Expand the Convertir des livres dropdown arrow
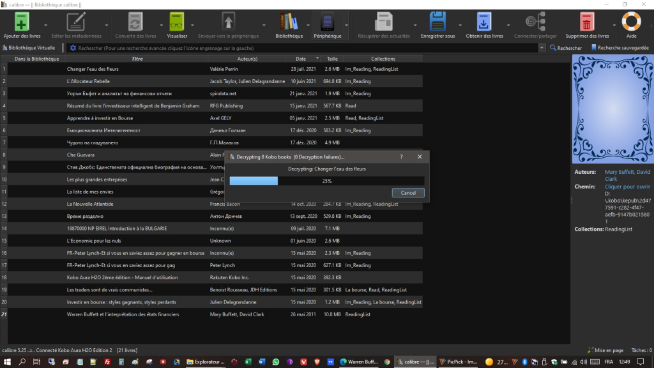Screen dimensions: 654x368 (x=162, y=25)
